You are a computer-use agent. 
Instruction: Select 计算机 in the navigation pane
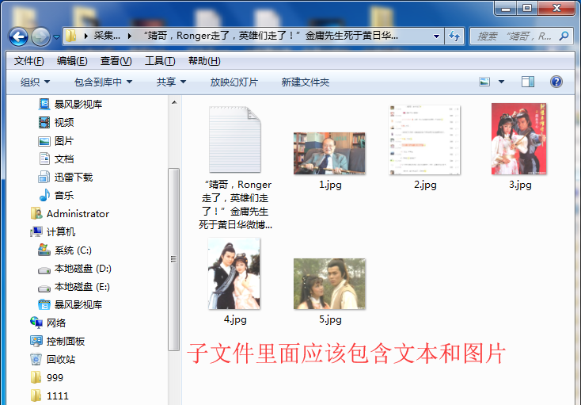(53, 231)
